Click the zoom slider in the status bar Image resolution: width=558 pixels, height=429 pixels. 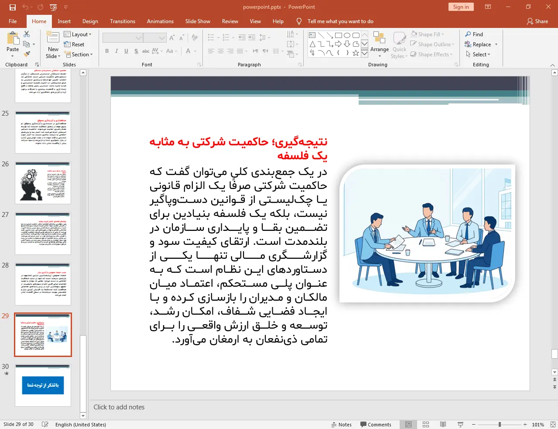500,425
